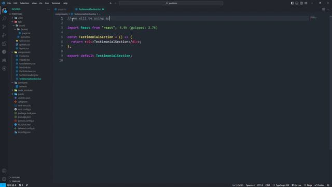The width and height of the screenshot is (332, 187).
Task: Open .gitignore in the file tree
Action: pyautogui.click(x=23, y=102)
